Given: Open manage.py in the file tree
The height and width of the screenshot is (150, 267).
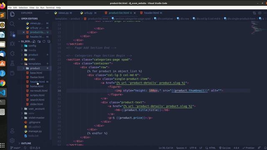Looking at the screenshot, I should 35,131.
